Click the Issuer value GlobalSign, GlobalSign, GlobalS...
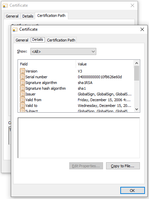Screen dimensions: 149x199 click(x=104, y=94)
